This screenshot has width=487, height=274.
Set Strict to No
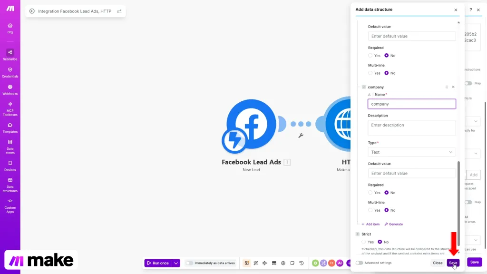(380, 242)
